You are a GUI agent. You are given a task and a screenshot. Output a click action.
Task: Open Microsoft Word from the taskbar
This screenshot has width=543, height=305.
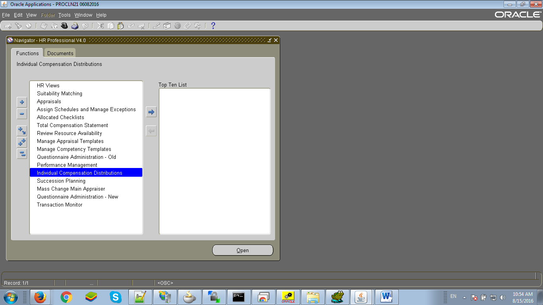[x=386, y=297]
